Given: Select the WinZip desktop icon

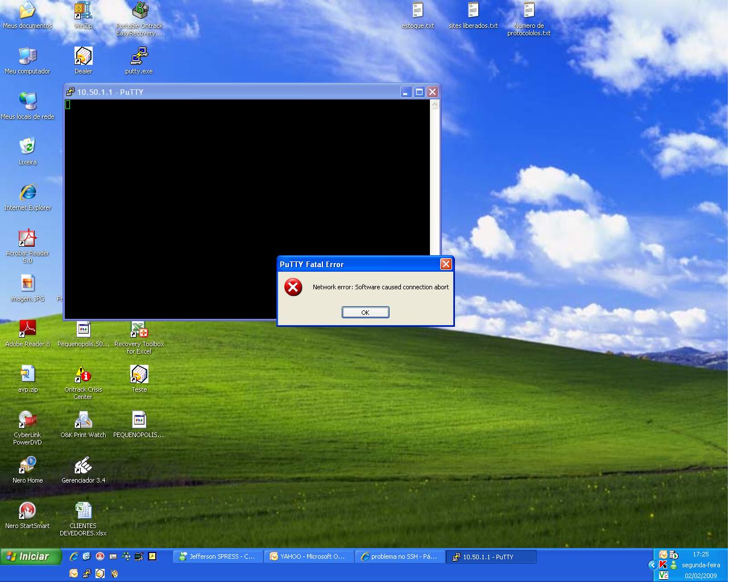Looking at the screenshot, I should tap(83, 15).
